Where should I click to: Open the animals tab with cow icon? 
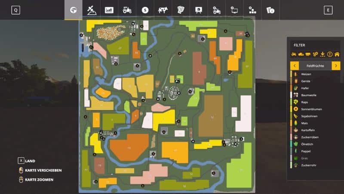(163, 10)
